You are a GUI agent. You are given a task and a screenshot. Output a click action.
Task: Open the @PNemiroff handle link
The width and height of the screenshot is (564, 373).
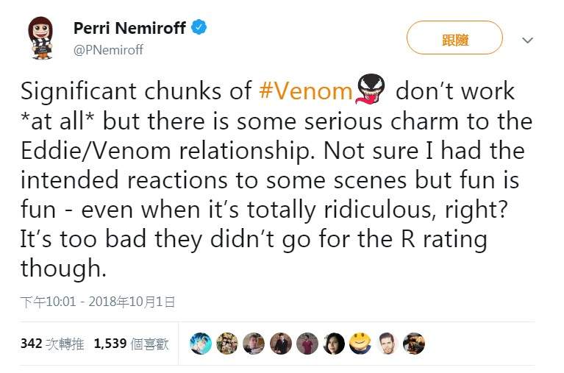(x=108, y=50)
